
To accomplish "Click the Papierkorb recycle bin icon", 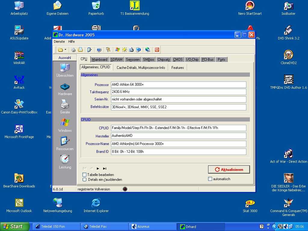I will 96,8.
